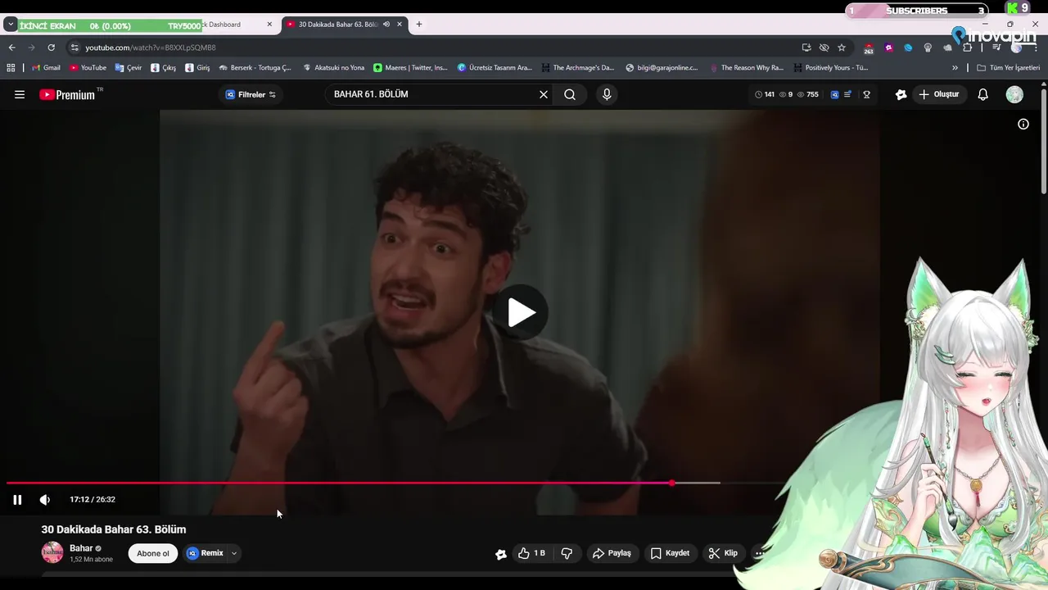1048x590 pixels.
Task: Create a clip with Klip button
Action: point(723,553)
